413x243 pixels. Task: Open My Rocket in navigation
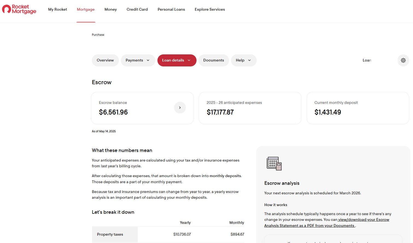57,9
